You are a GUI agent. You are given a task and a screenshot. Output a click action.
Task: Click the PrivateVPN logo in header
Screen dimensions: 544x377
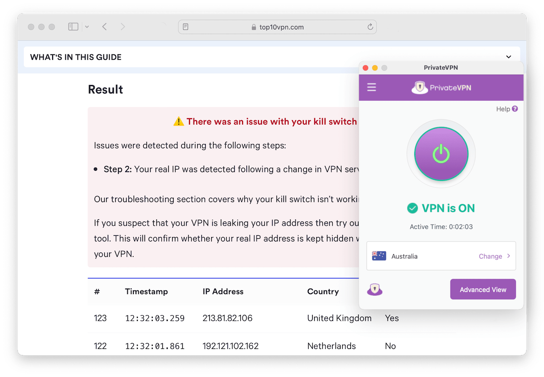tap(441, 87)
